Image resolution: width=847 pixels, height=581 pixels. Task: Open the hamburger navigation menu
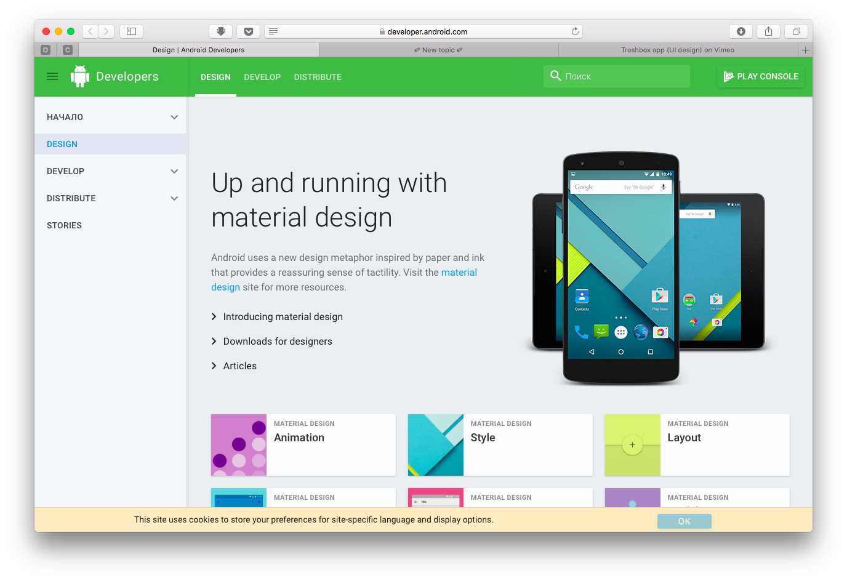(x=52, y=76)
